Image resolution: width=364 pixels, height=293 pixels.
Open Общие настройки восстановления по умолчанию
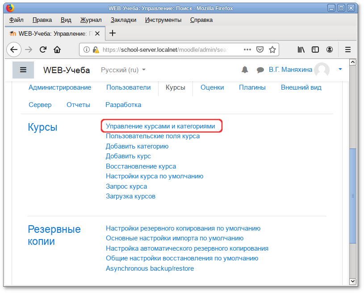point(182,258)
